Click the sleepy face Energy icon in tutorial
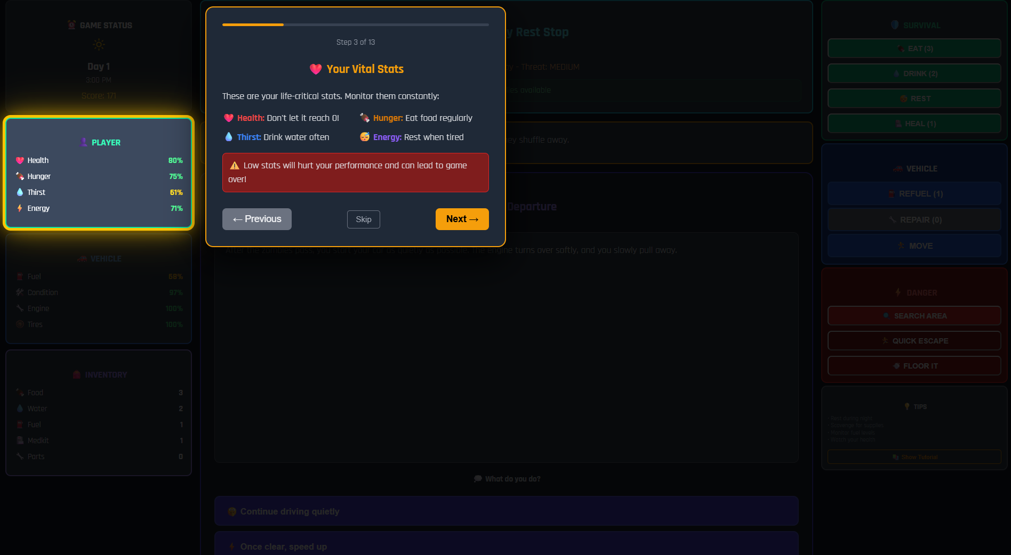Image resolution: width=1011 pixels, height=555 pixels. 365,137
